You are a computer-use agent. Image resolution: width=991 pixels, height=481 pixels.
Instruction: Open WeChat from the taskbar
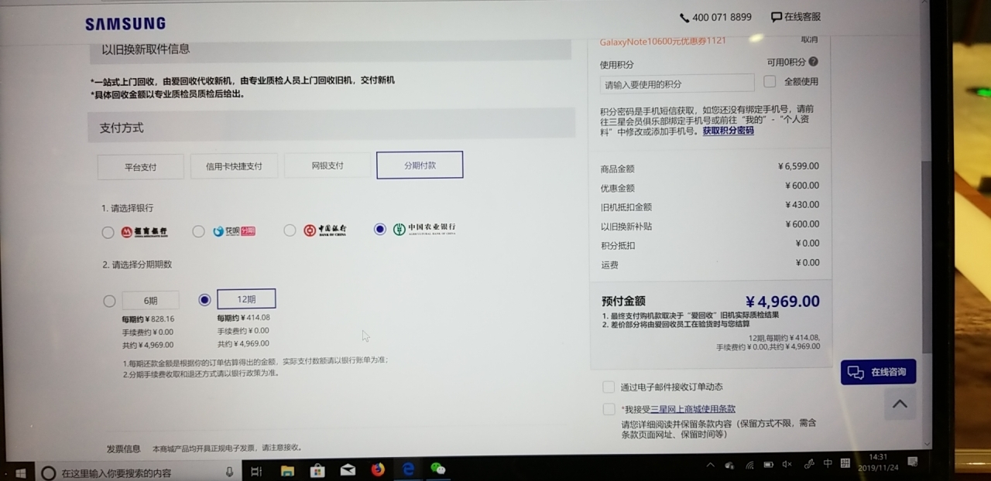tap(438, 469)
